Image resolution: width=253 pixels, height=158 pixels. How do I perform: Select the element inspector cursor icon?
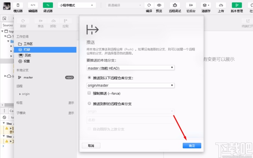click(4, 18)
